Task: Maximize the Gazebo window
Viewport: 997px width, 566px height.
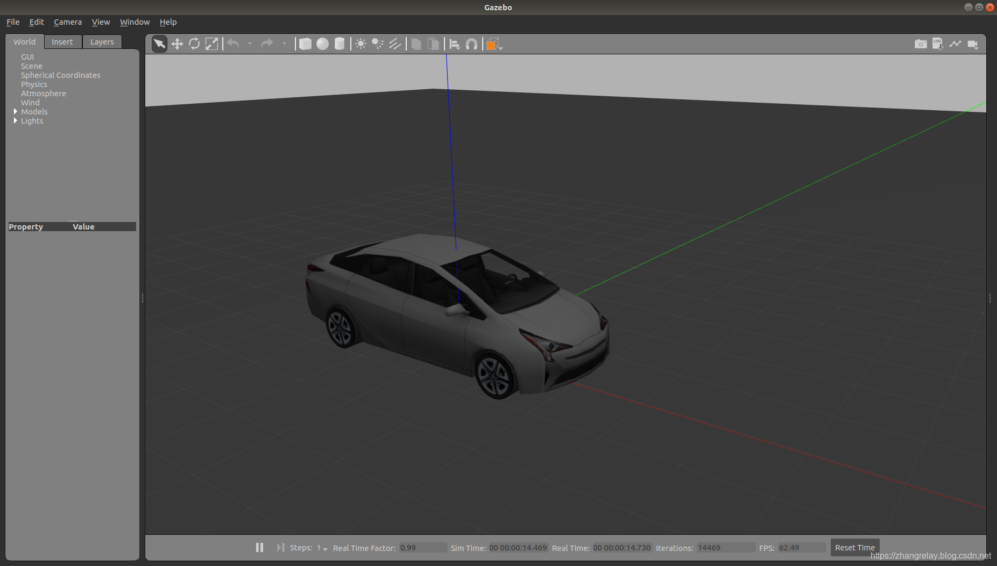Action: [x=979, y=7]
